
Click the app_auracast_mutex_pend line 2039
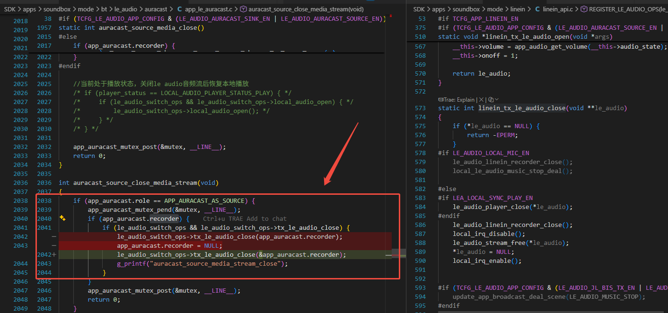click(x=164, y=210)
